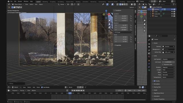
Task: Open the Length Feet dropdown
Action: (x=168, y=70)
